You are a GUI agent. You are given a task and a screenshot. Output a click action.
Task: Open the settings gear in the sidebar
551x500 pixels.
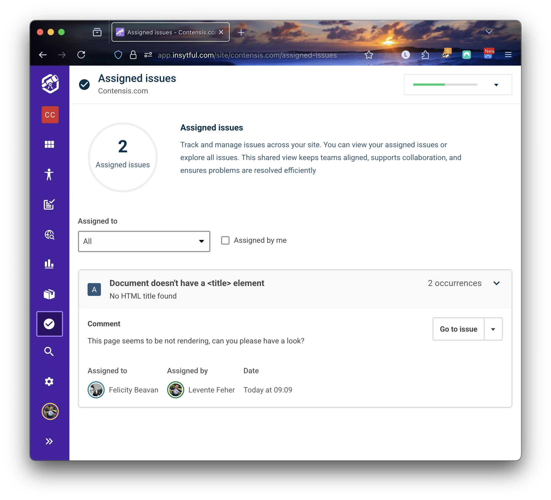point(49,382)
